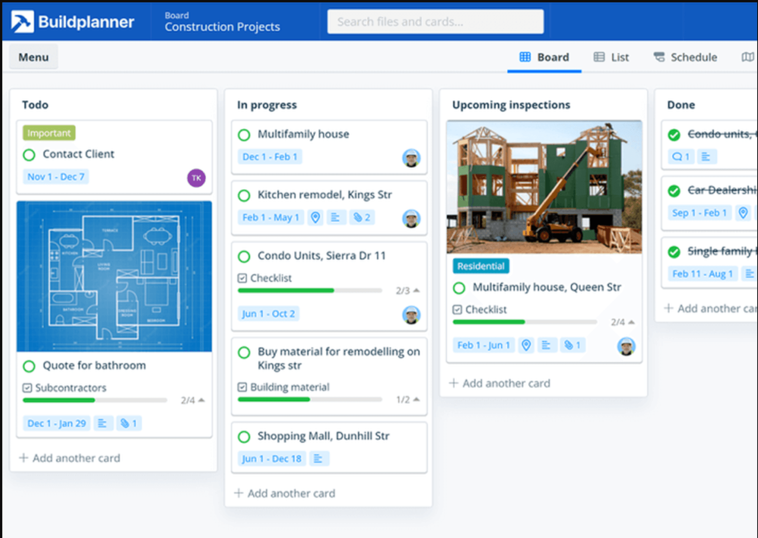Add another card to In progress list
Image resolution: width=758 pixels, height=538 pixels.
click(x=285, y=493)
